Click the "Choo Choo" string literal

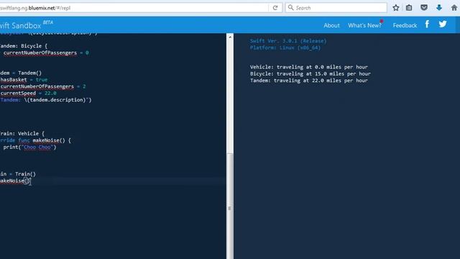[x=37, y=147]
